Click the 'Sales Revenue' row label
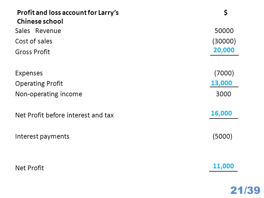 [38, 31]
